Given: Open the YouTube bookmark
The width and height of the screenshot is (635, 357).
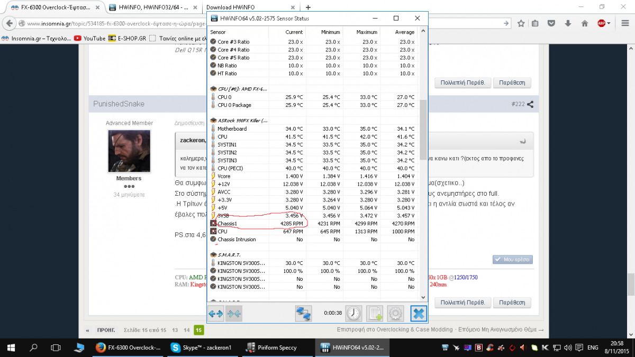Looking at the screenshot, I should [90, 38].
